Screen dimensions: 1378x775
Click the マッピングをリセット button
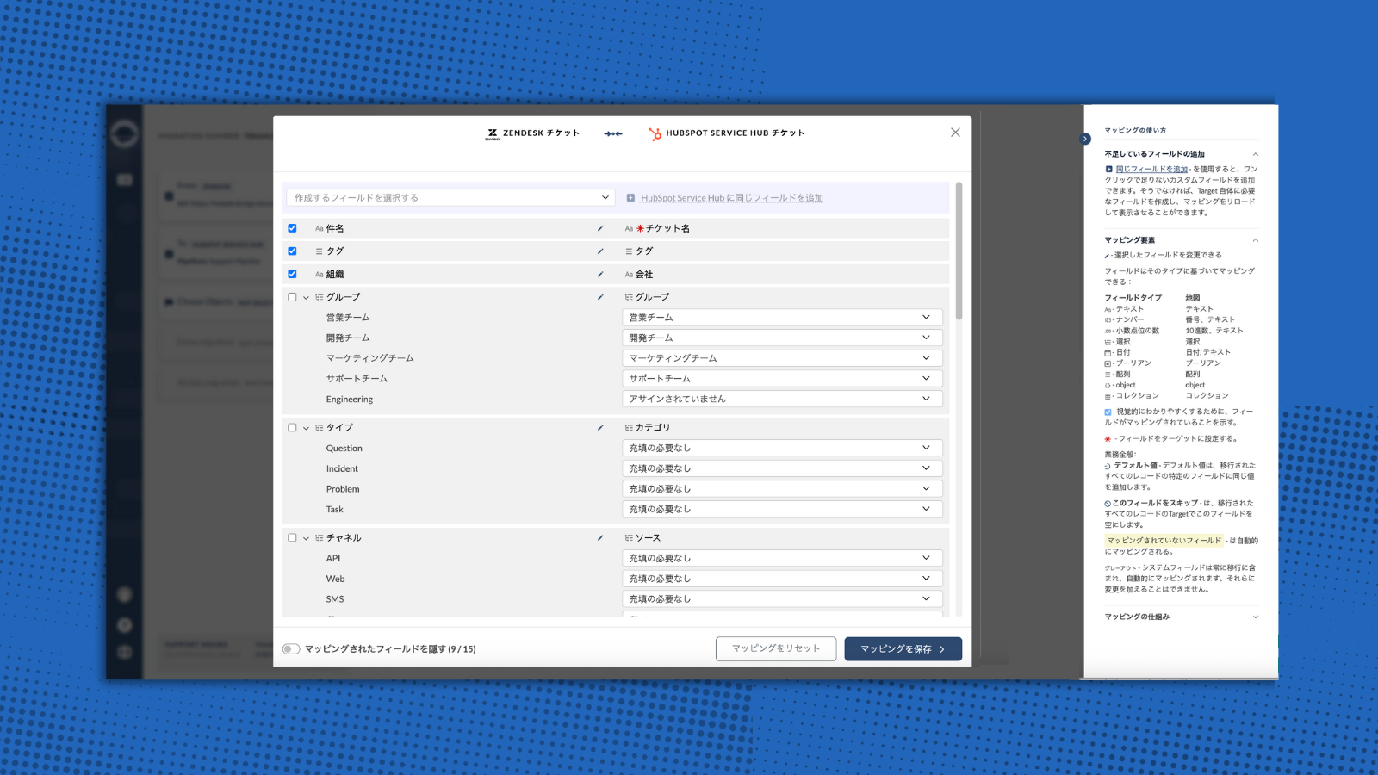pyautogui.click(x=775, y=649)
